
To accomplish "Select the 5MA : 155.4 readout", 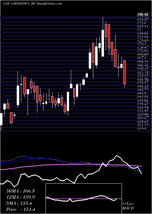I will click(x=19, y=203).
